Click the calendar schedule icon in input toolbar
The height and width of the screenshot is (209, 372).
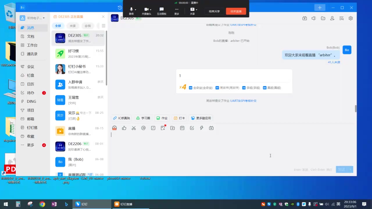[182, 128]
